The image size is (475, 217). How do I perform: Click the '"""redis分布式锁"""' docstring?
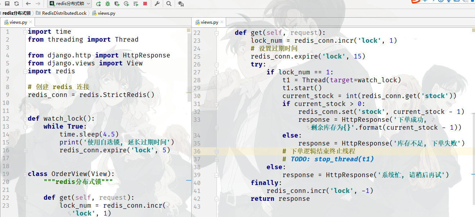point(78,182)
